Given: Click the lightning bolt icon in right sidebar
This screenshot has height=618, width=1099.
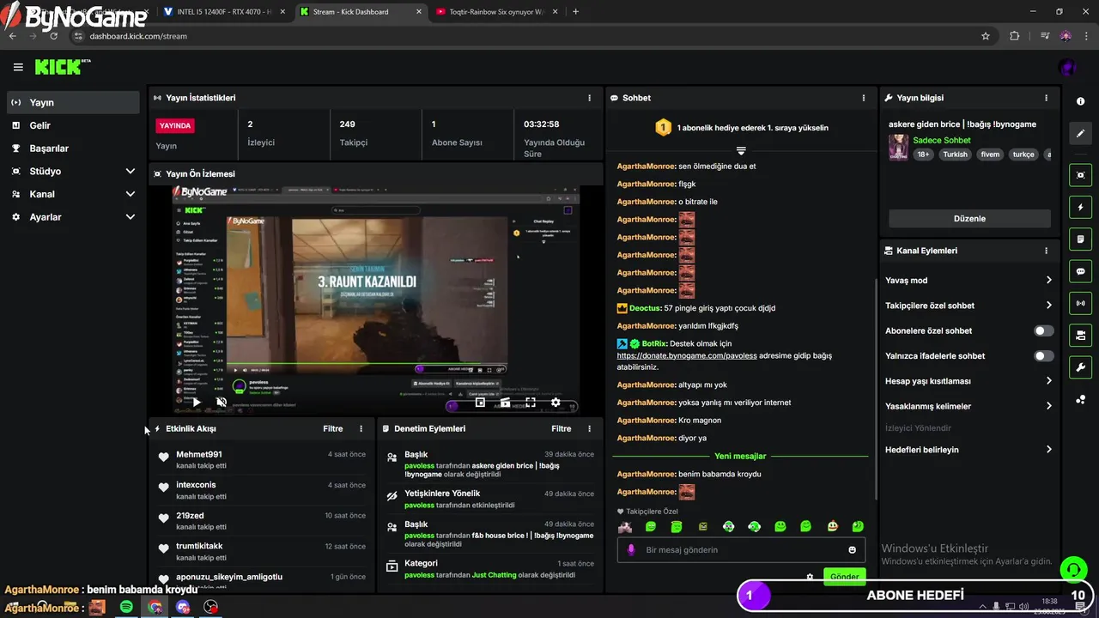Looking at the screenshot, I should (1080, 207).
